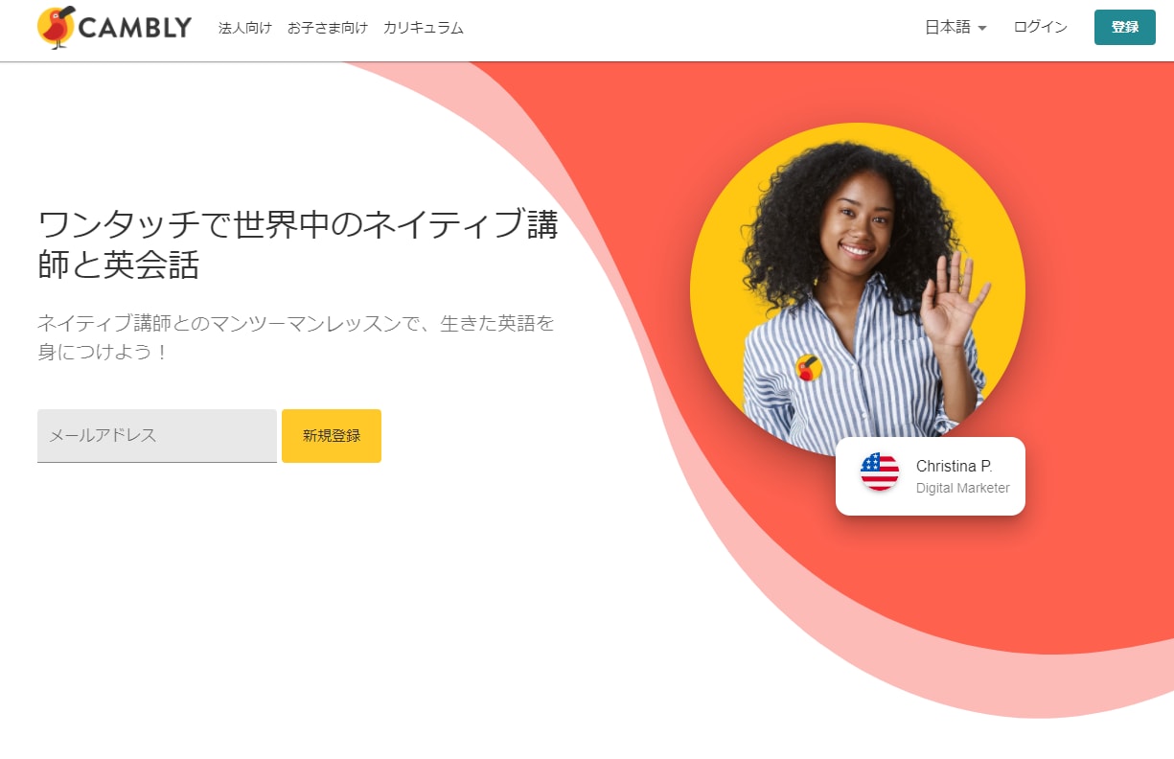
Task: Click the Christina P. name label
Action: [x=955, y=466]
